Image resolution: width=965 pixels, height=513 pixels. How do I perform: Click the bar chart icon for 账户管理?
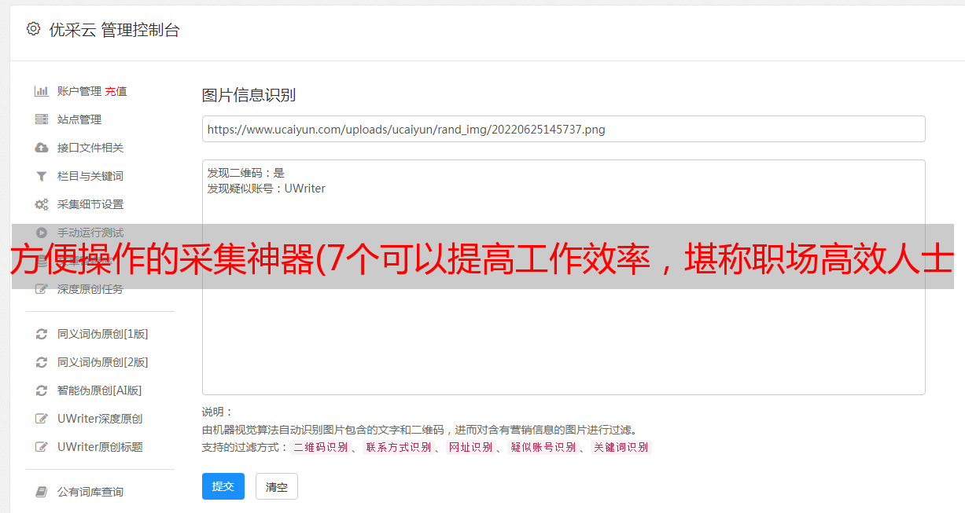tap(41, 91)
